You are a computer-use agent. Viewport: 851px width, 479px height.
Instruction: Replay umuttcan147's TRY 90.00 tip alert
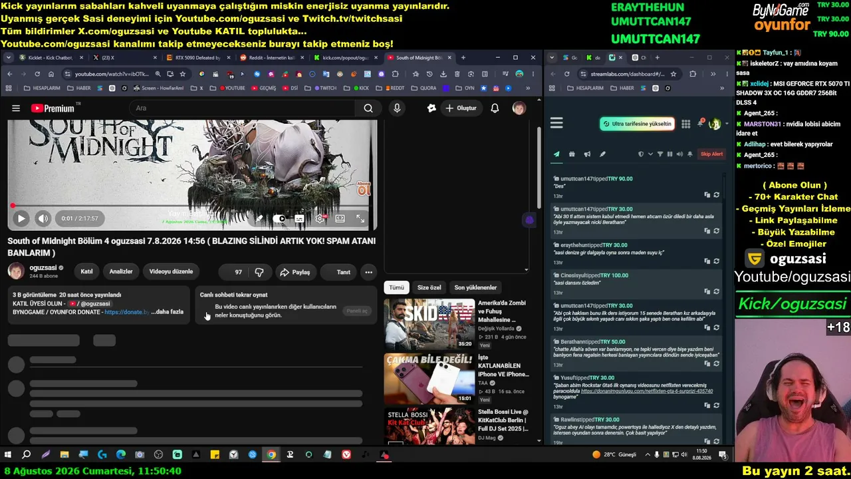[x=716, y=195]
